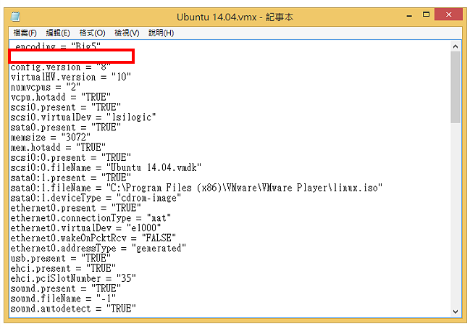Click the .encoding = "Big5" line
Image resolution: width=470 pixels, height=329 pixels.
coord(57,46)
